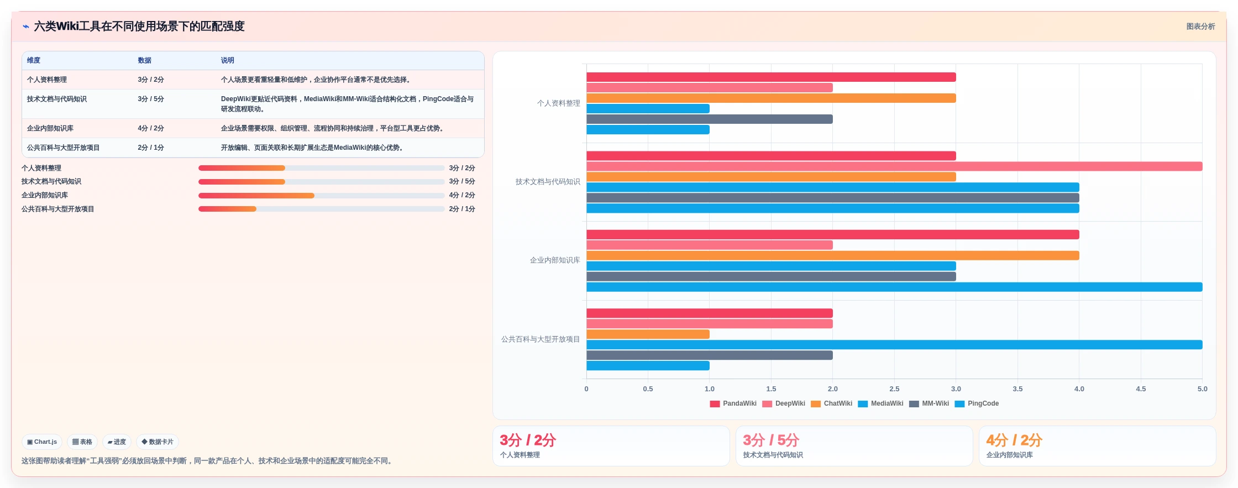Click the pink DeepWiki bar reaching 5.0 in 技术文档与代码知识
Viewport: 1238px width, 488px height.
(x=894, y=166)
